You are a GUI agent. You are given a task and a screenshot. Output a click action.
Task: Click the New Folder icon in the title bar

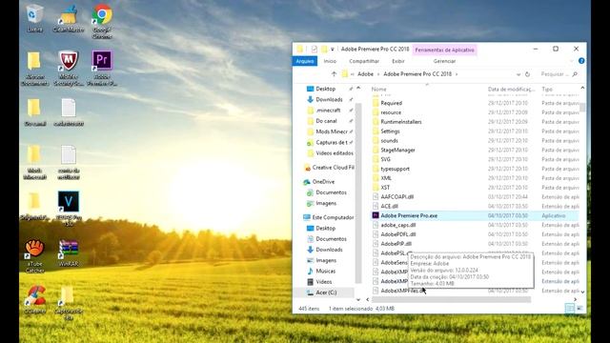pyautogui.click(x=324, y=49)
